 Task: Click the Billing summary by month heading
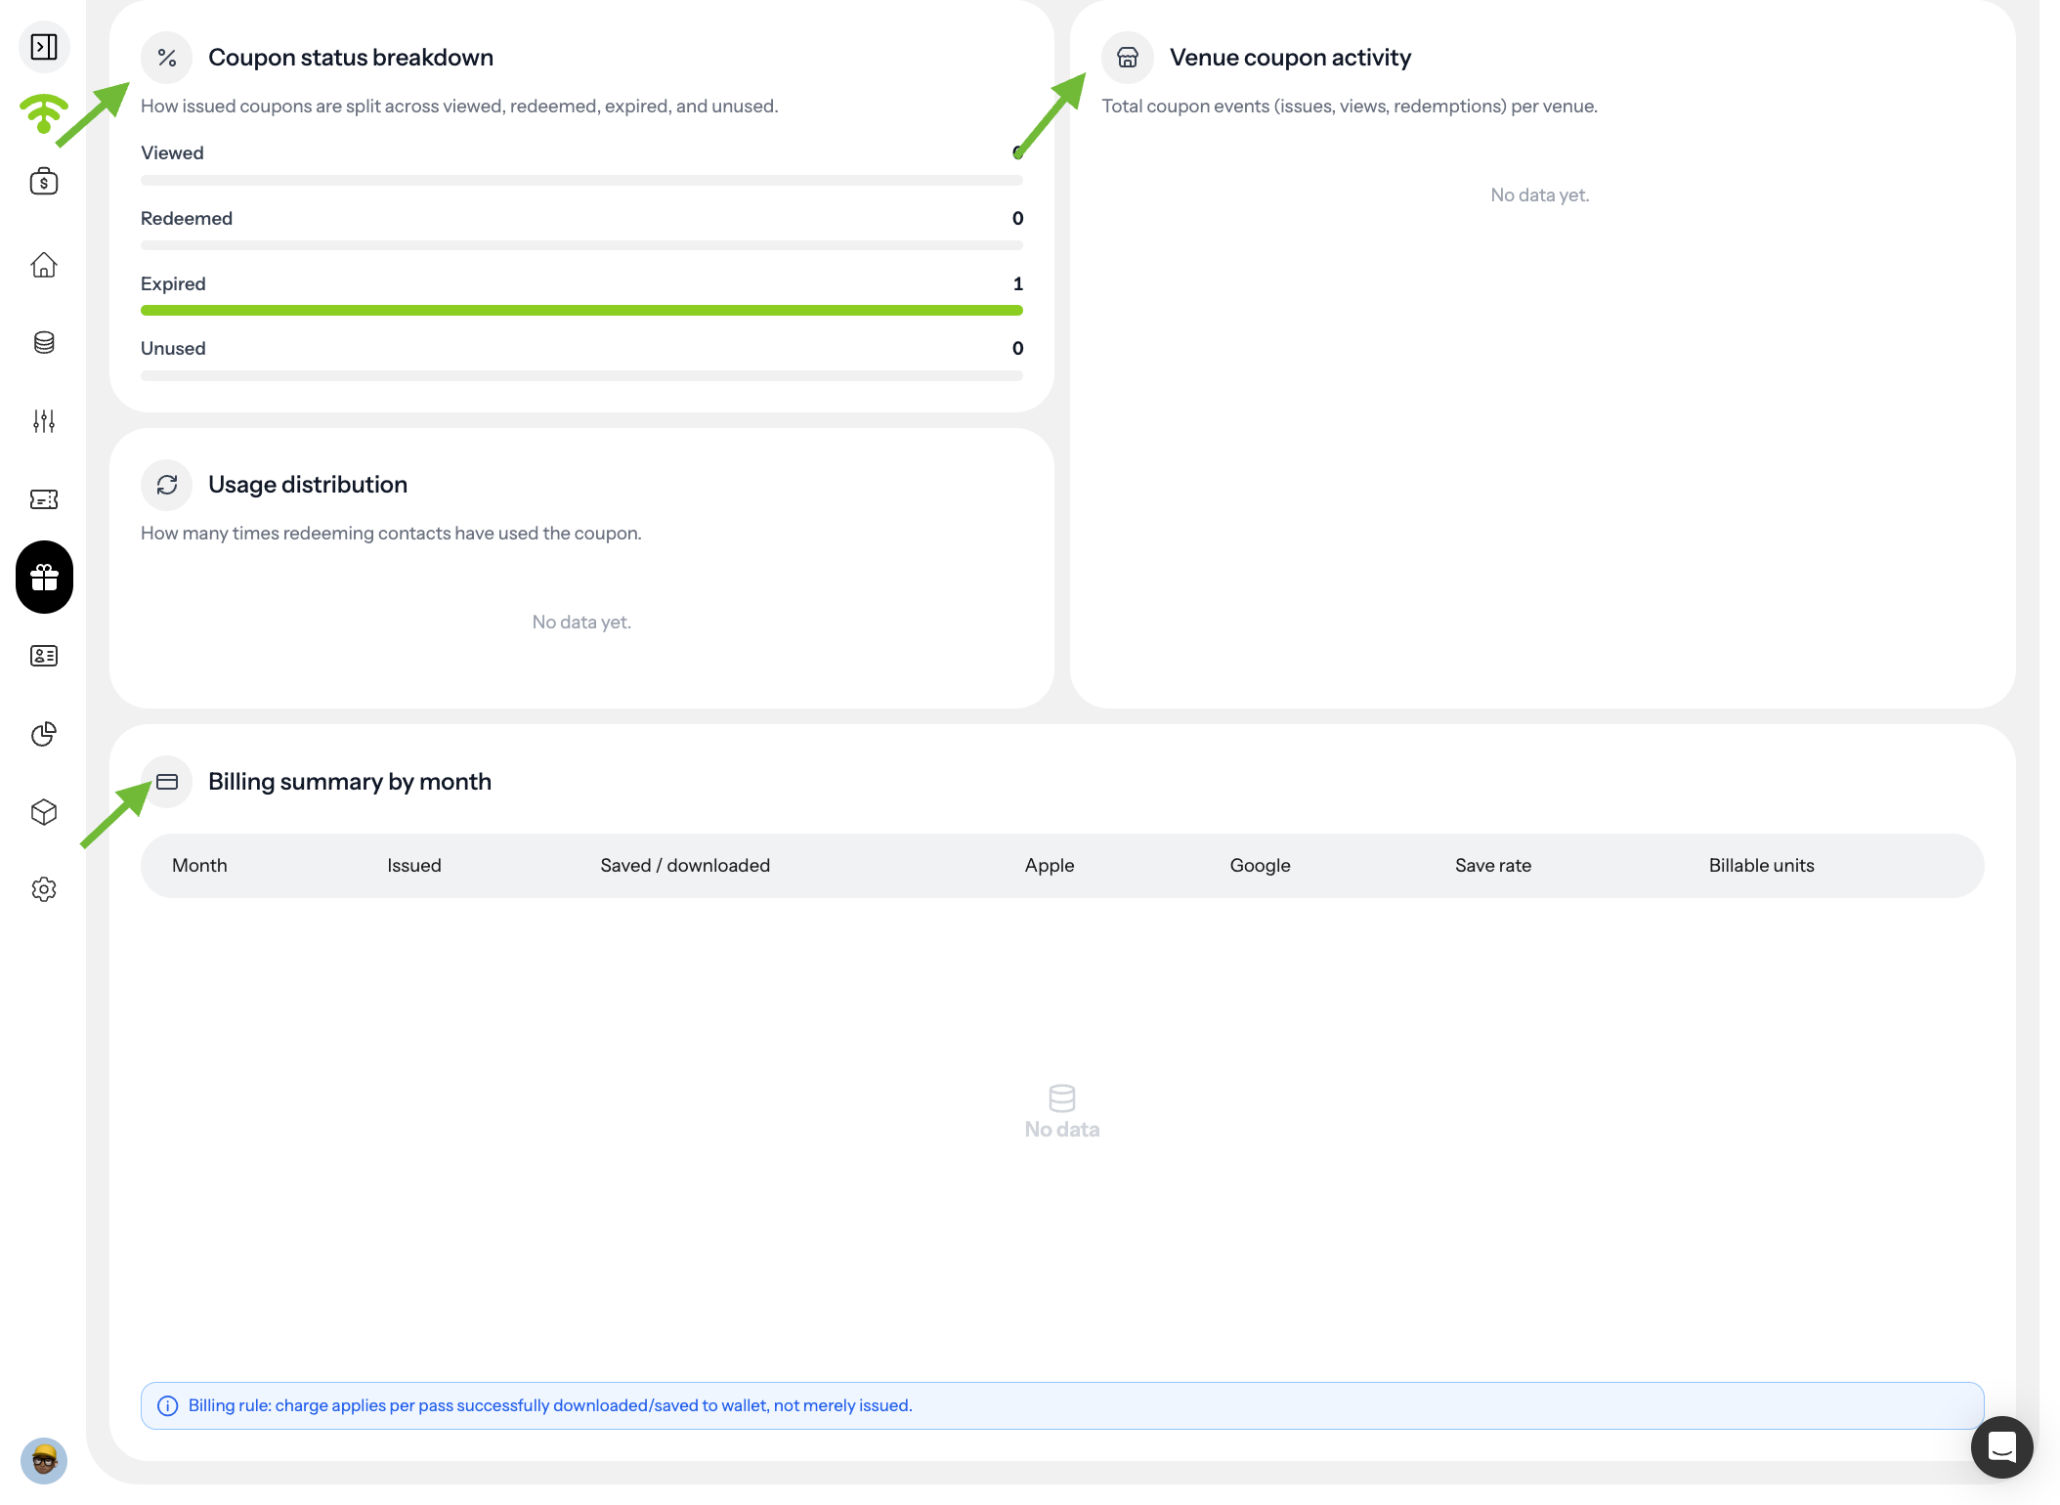[350, 782]
